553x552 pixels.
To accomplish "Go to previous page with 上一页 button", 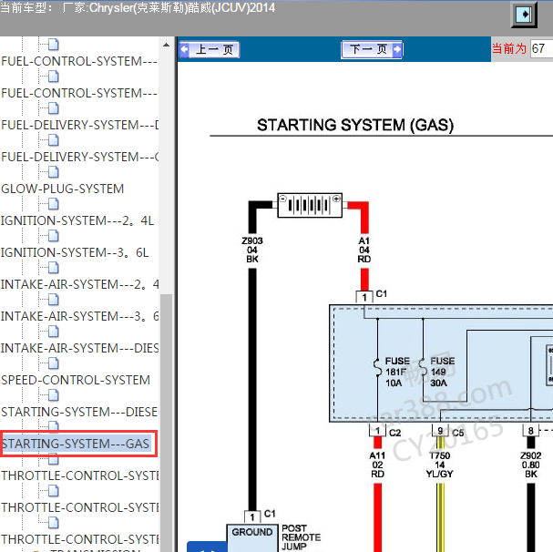I will [x=210, y=49].
